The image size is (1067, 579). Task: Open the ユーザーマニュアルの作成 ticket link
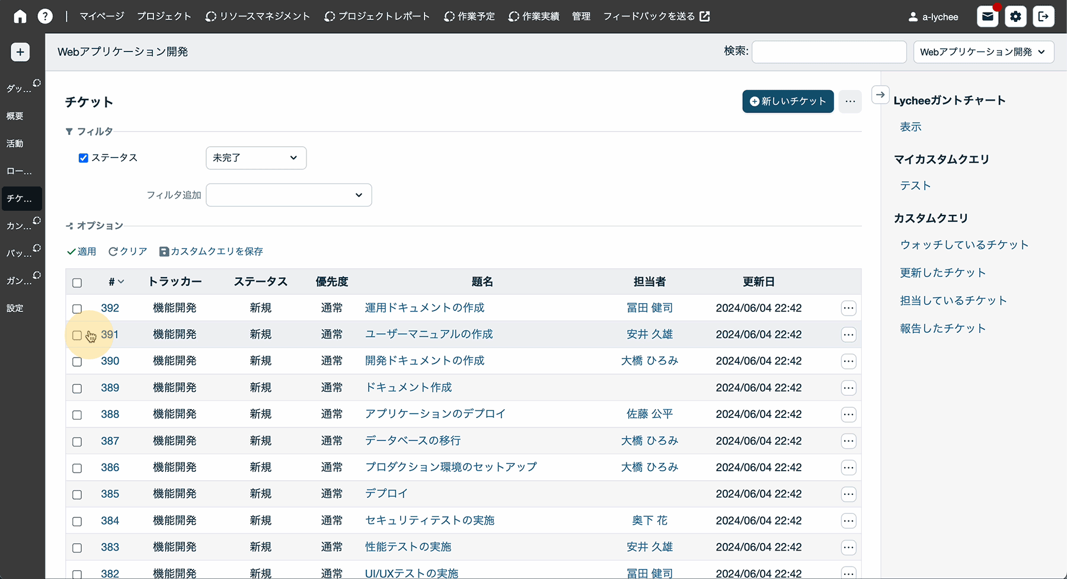[429, 334]
